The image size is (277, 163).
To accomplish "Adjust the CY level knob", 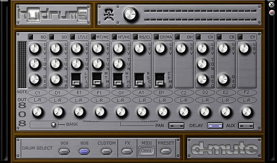I will click(x=244, y=48).
